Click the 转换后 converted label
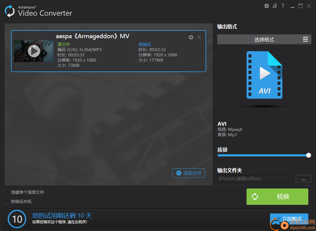Image resolution: width=316 pixels, height=231 pixels. pos(145,44)
